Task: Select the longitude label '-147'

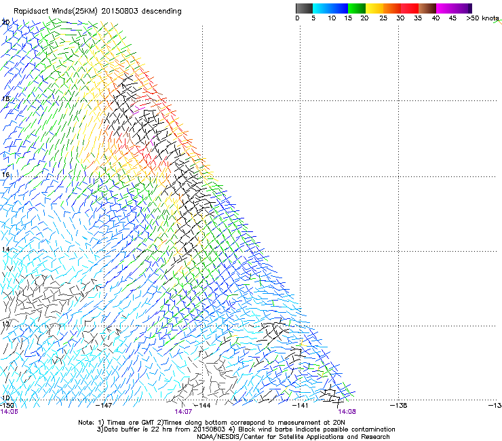Action: click(x=104, y=406)
